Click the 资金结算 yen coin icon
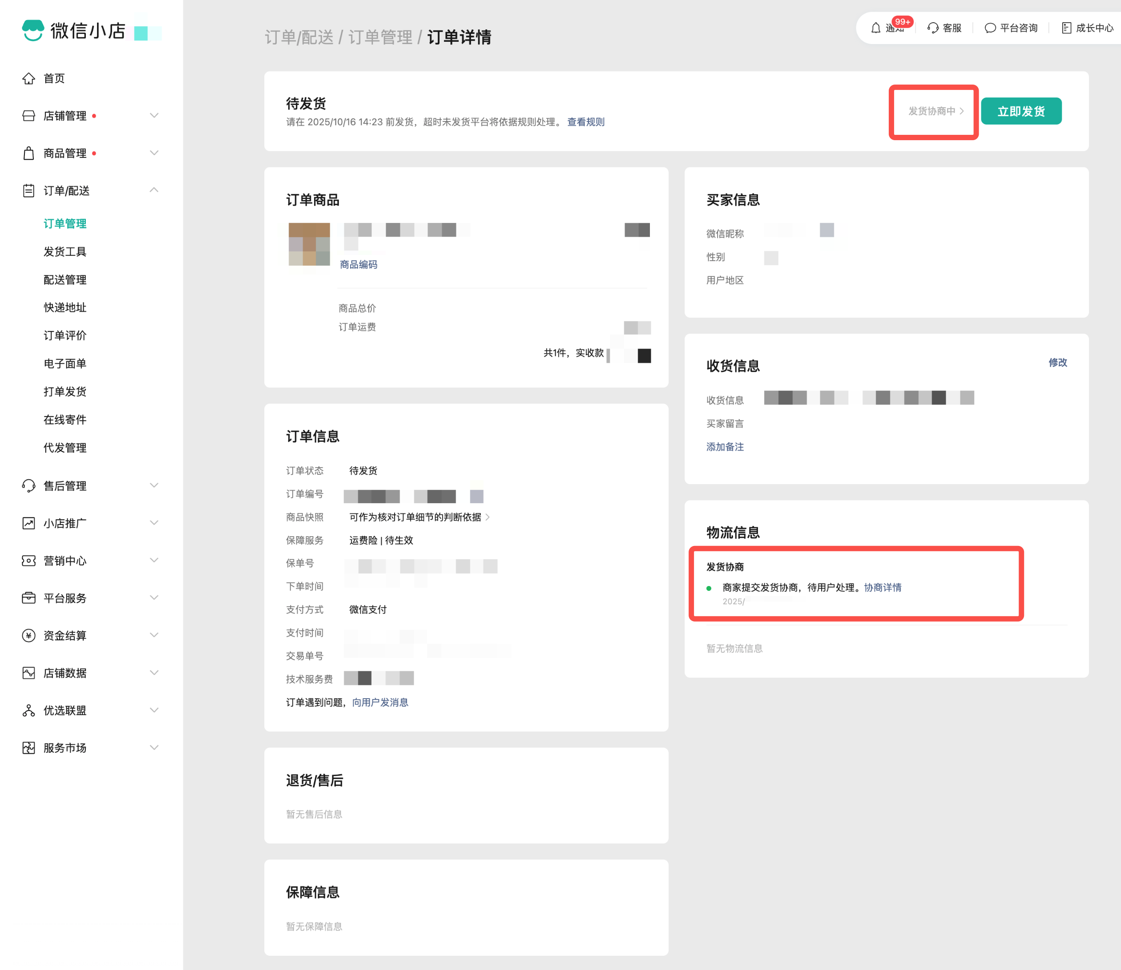The width and height of the screenshot is (1121, 970). point(28,635)
